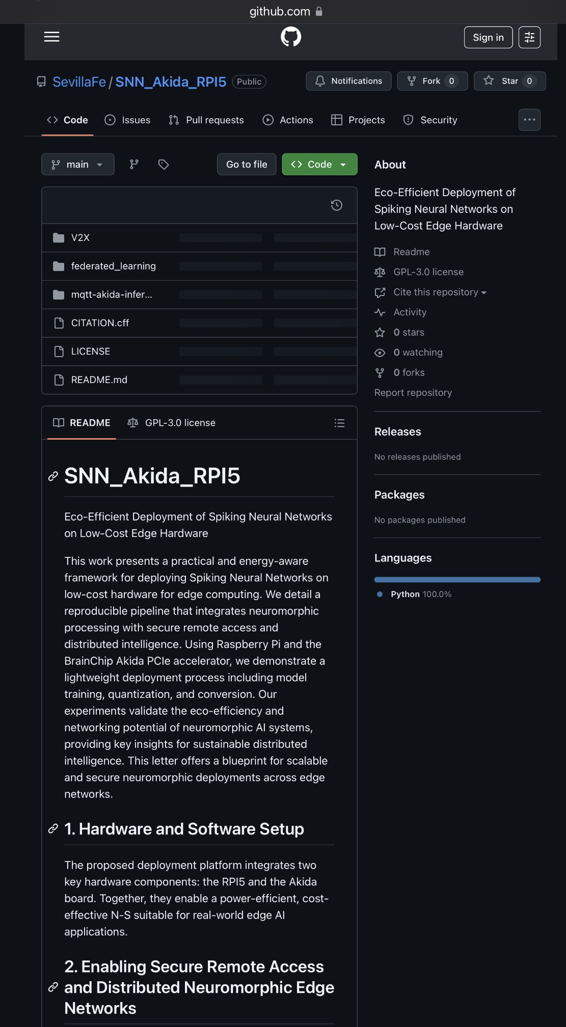566x1027 pixels.
Task: Open the SevillaFe owner link
Action: [79, 82]
